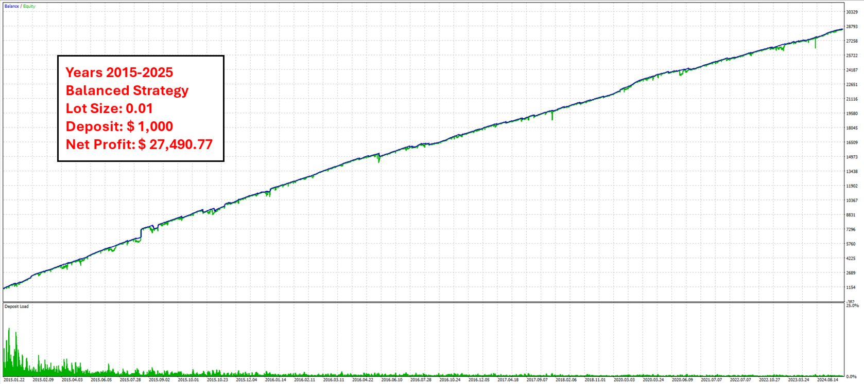Select the 2016.12.05 date label
This screenshot has width=864, height=384.
tap(479, 380)
